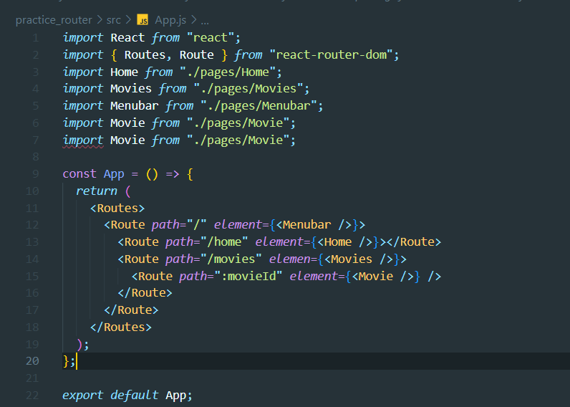The image size is (570, 407).
Task: Click Movie identifier on line 6
Action: 127,123
